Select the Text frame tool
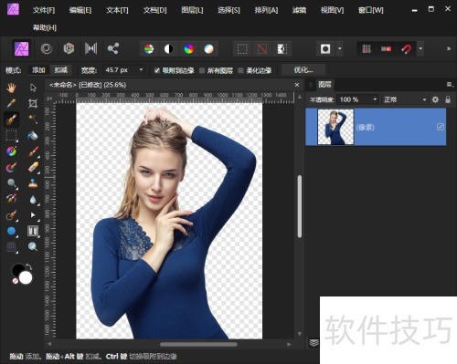457x364 pixels. coord(33,231)
